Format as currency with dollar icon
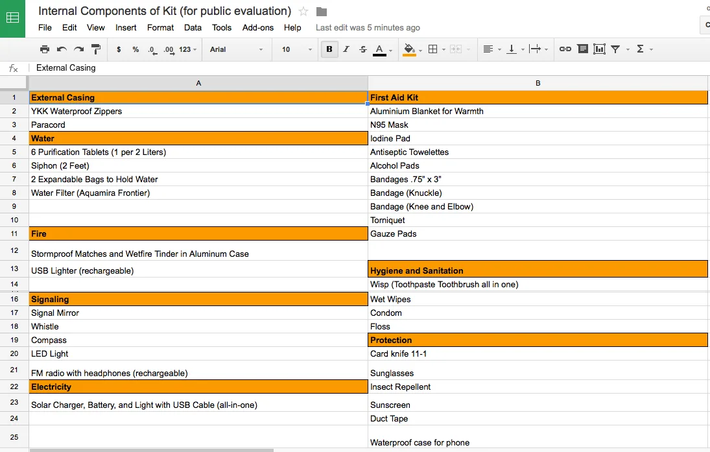This screenshot has width=710, height=452. (x=119, y=49)
